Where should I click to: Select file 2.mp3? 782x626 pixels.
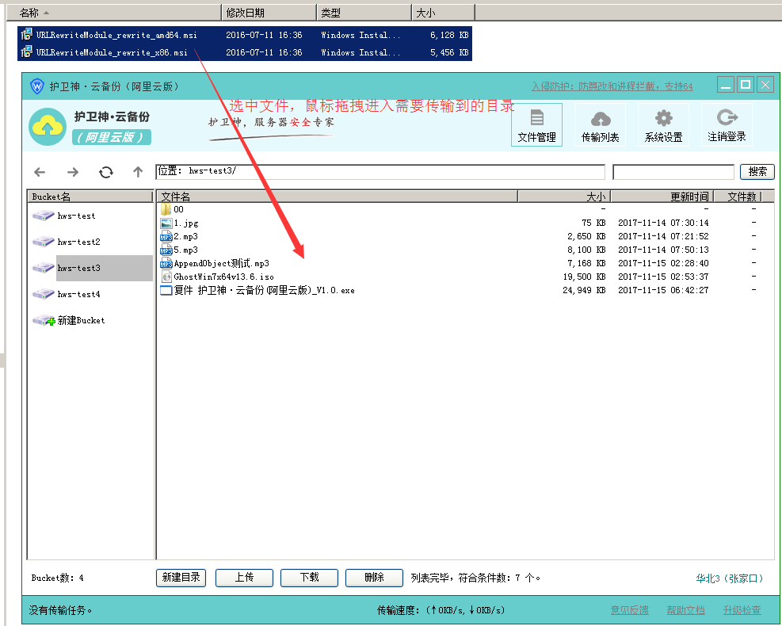(465, 236)
